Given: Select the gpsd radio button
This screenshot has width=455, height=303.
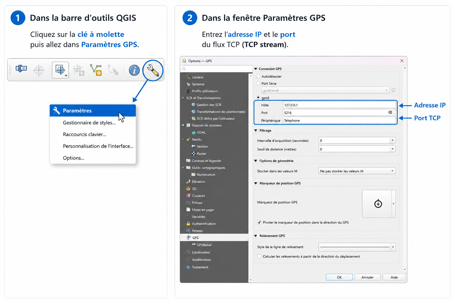Looking at the screenshot, I should tap(258, 98).
